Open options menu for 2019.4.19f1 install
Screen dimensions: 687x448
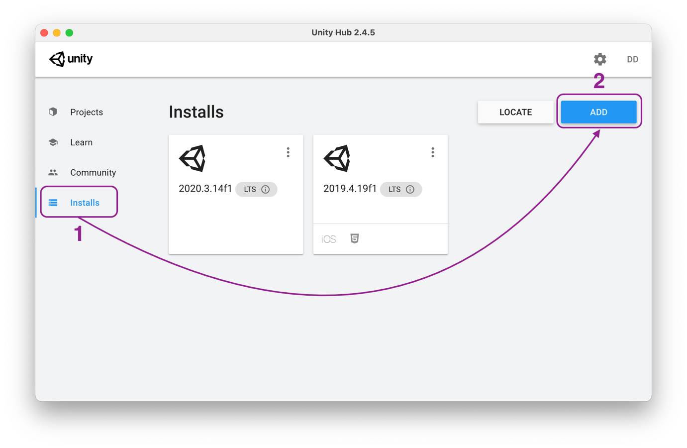[433, 152]
